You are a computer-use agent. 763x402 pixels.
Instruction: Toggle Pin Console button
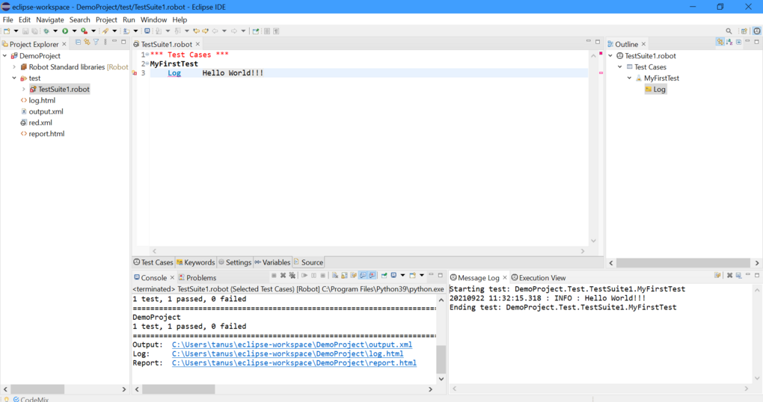(x=384, y=276)
